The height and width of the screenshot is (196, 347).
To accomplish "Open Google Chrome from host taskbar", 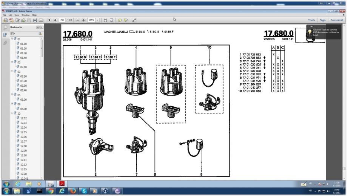I will (x=51, y=191).
